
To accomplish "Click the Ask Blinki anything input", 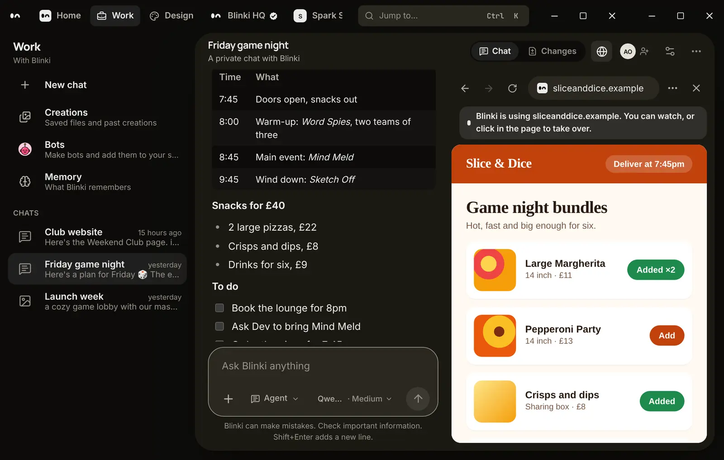I will point(323,366).
